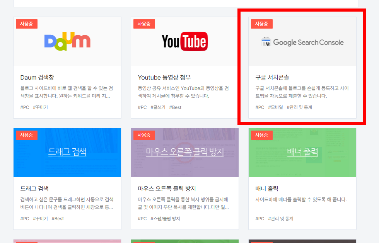Open the 드래그 검색 plugin title below banner
The height and width of the screenshot is (243, 379).
coord(34,189)
